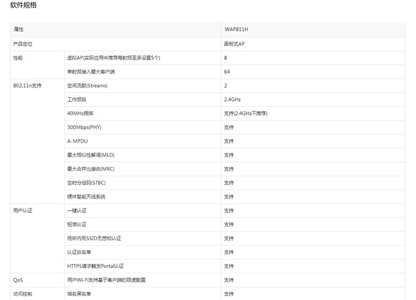416x300 pixels.
Task: Click 支持 in the STBC row
Action: coord(313,183)
